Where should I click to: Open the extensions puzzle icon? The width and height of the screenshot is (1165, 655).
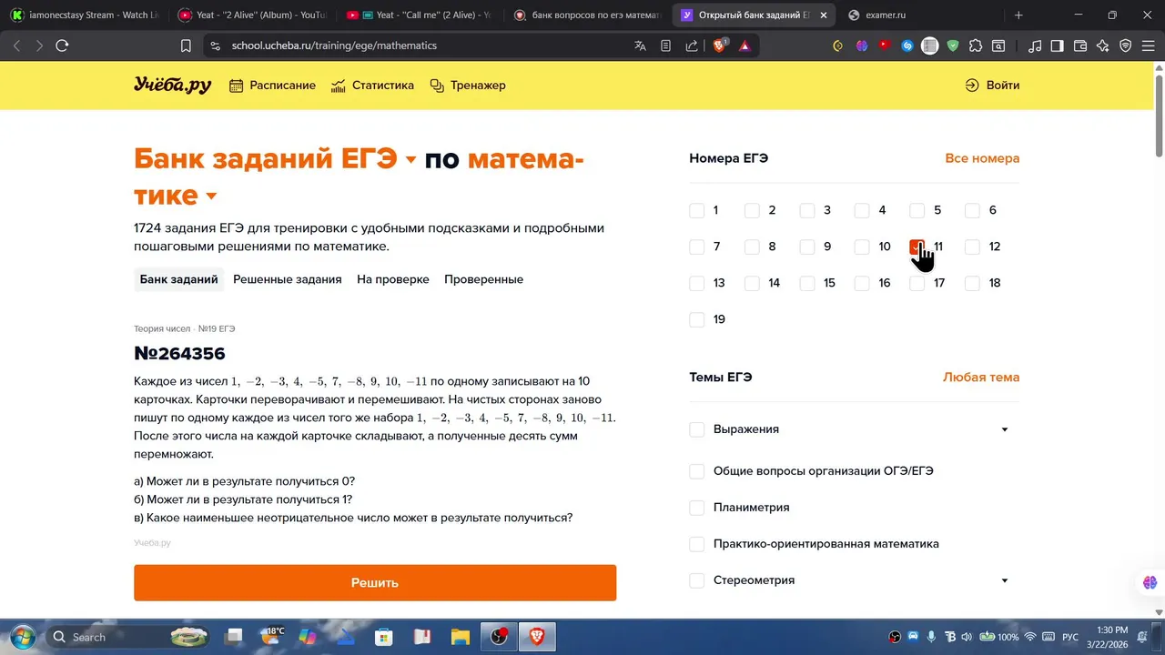point(976,45)
